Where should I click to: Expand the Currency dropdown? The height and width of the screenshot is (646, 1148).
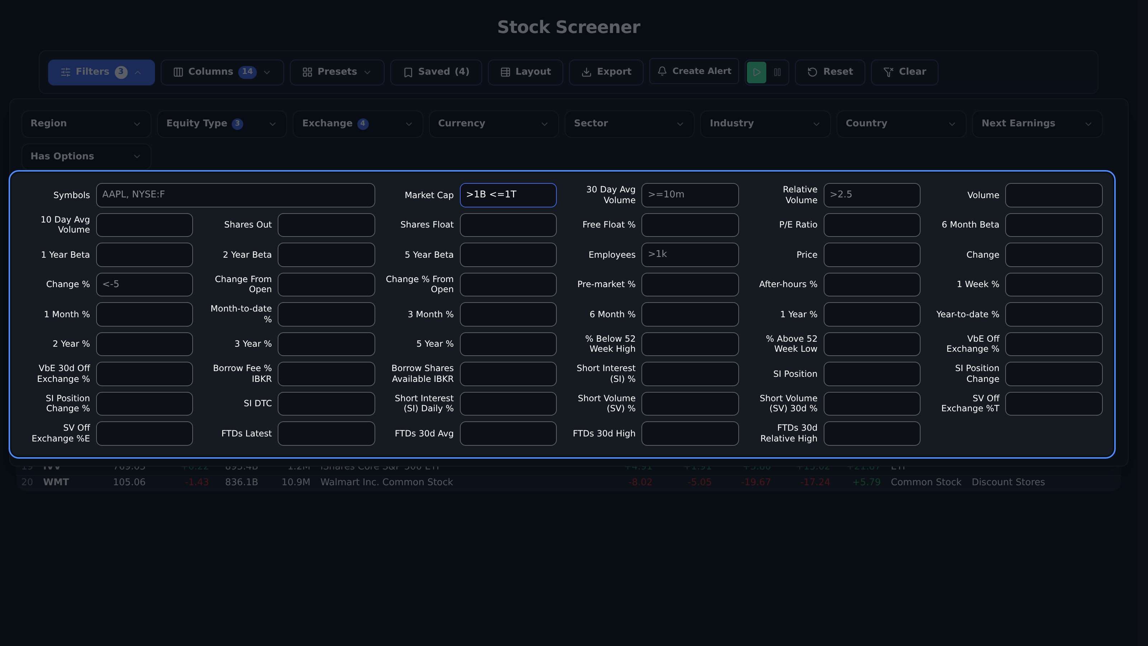493,124
